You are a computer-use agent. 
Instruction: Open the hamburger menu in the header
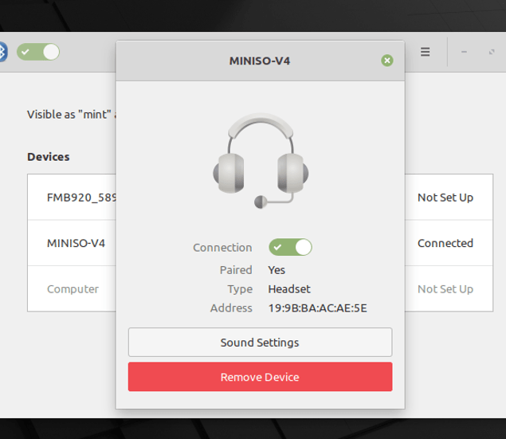[425, 52]
